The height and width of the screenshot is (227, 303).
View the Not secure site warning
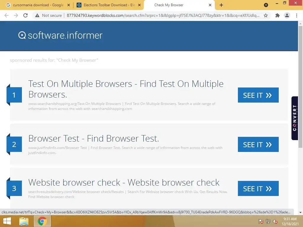(48, 15)
